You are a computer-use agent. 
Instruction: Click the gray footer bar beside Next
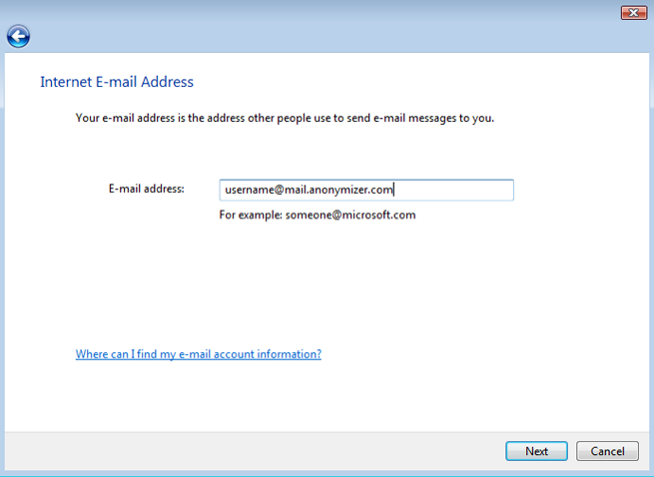[250, 451]
